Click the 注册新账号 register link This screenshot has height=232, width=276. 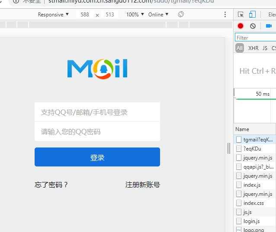143,185
